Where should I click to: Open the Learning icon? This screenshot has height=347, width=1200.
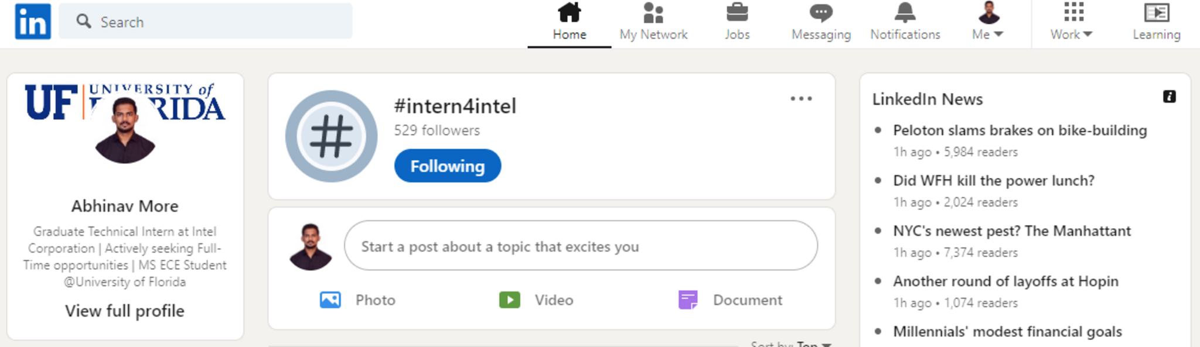coord(1156,13)
